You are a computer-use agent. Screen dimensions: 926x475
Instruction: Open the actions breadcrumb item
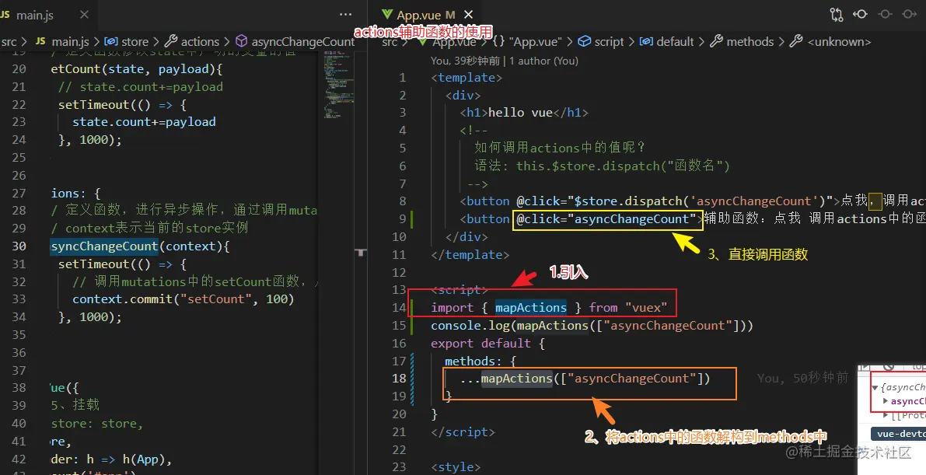pos(192,41)
